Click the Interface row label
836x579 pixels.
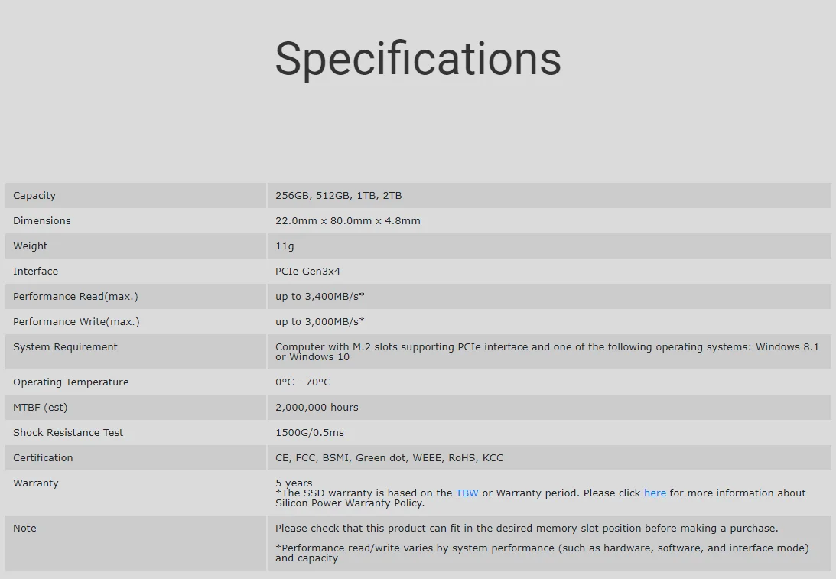(x=35, y=272)
